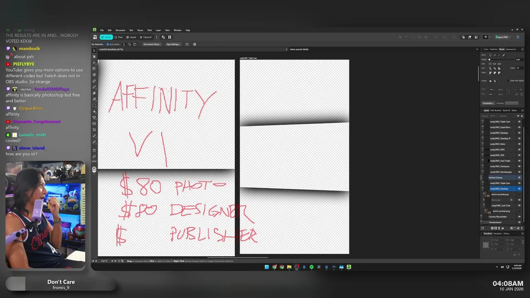
Task: Click the Pressure curve box
Action: click(512, 103)
